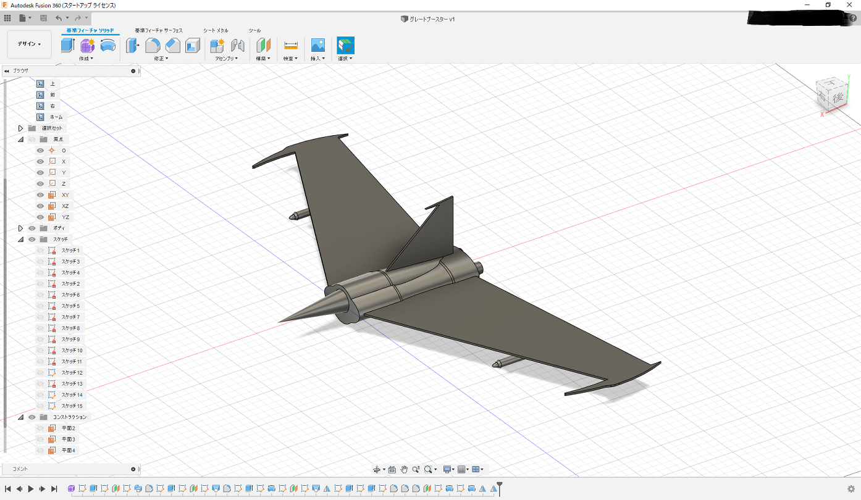861x500 pixels.
Task: Activate the Pan hand tool
Action: [405, 469]
